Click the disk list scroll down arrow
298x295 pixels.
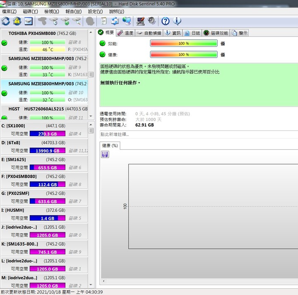coord(91,116)
